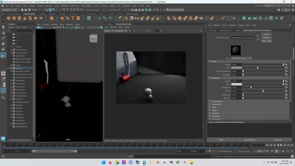Viewport: 295px width, 166px height.
Task: Click the open scene folder icon
Action: pyautogui.click(x=26, y=10)
